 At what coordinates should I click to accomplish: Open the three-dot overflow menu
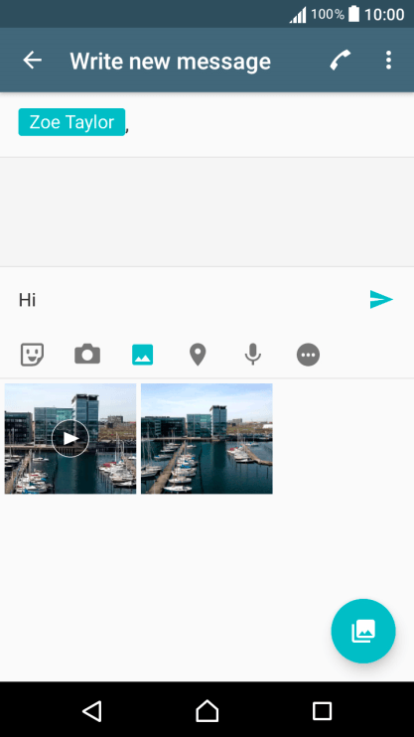pyautogui.click(x=388, y=61)
